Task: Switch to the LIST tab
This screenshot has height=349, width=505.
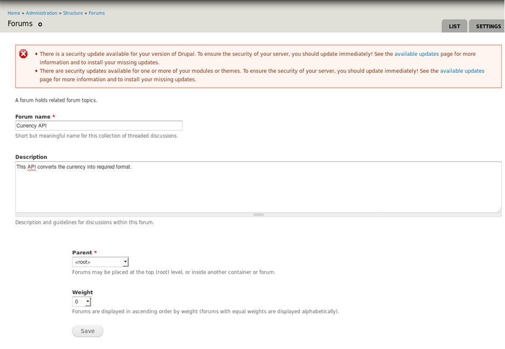Action: [454, 26]
